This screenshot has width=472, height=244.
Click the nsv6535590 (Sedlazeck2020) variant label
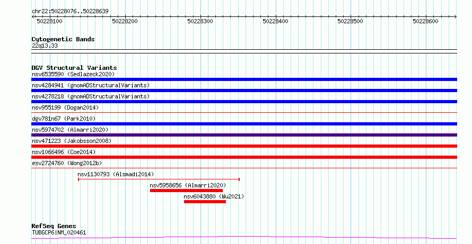(73, 74)
